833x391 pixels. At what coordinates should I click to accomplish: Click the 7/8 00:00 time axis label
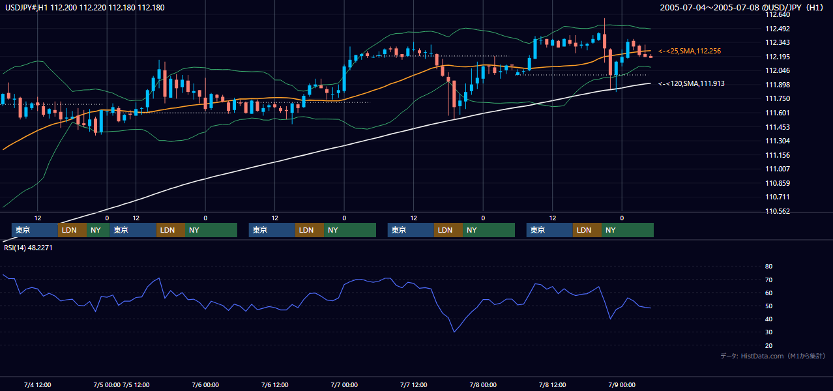(483, 384)
